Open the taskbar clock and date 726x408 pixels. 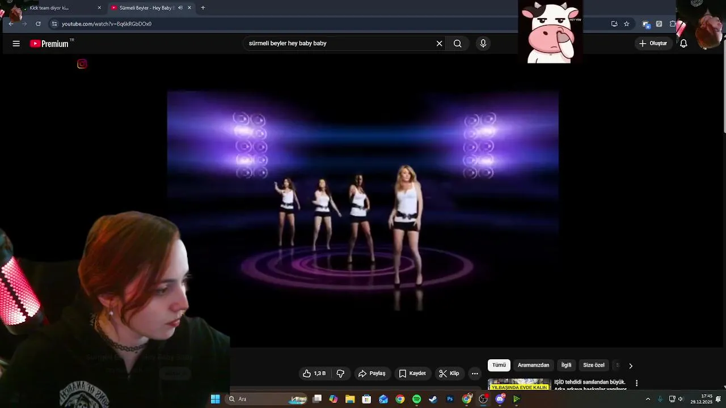point(701,399)
